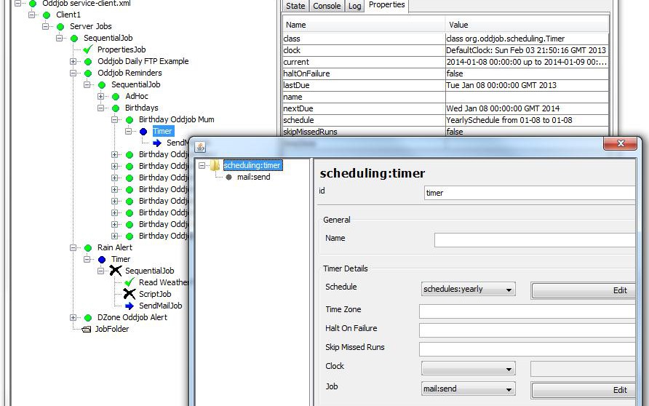
Task: Click the black X icon beside ScriptJob
Action: coord(129,294)
